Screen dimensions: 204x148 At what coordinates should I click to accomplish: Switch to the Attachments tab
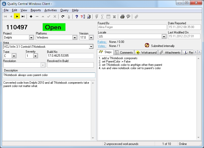170,53
